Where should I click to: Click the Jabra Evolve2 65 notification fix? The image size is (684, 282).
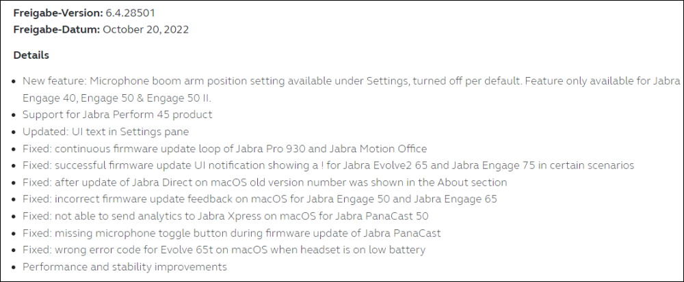(x=328, y=165)
